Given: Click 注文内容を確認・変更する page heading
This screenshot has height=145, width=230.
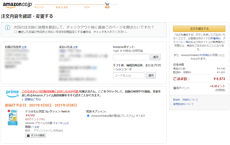Looking at the screenshot, I should point(27,16).
